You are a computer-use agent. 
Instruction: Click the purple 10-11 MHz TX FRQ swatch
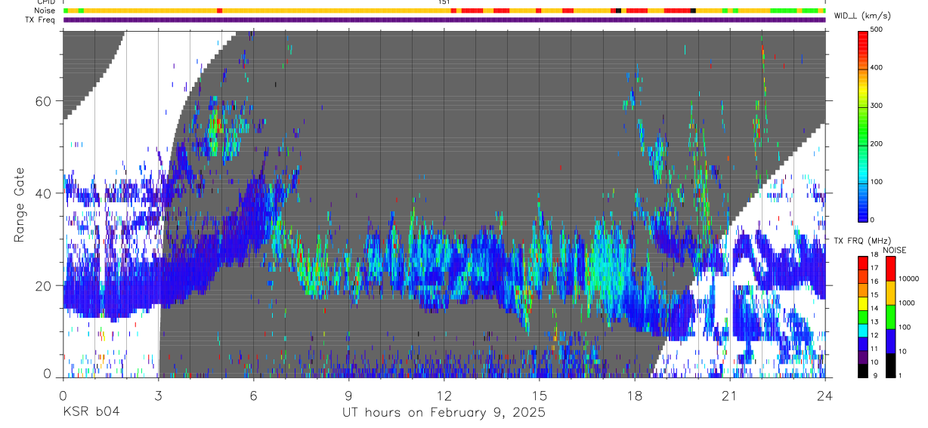coord(862,358)
